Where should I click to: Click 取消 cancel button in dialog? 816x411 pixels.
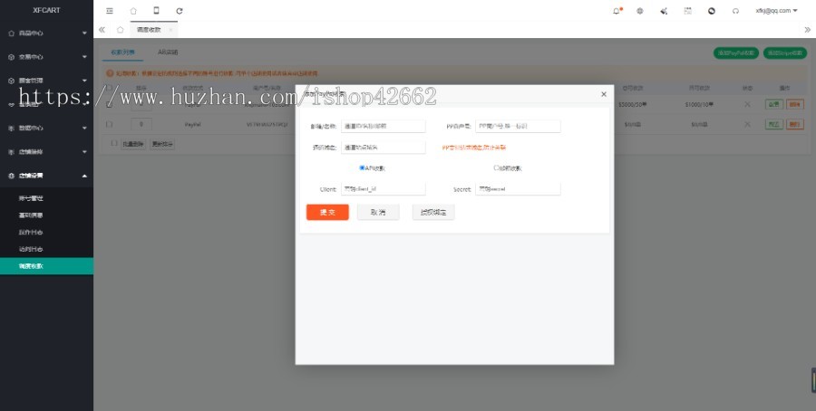(378, 212)
